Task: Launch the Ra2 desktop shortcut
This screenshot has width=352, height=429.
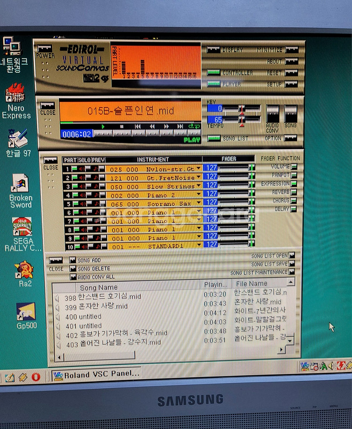Action: tap(24, 273)
